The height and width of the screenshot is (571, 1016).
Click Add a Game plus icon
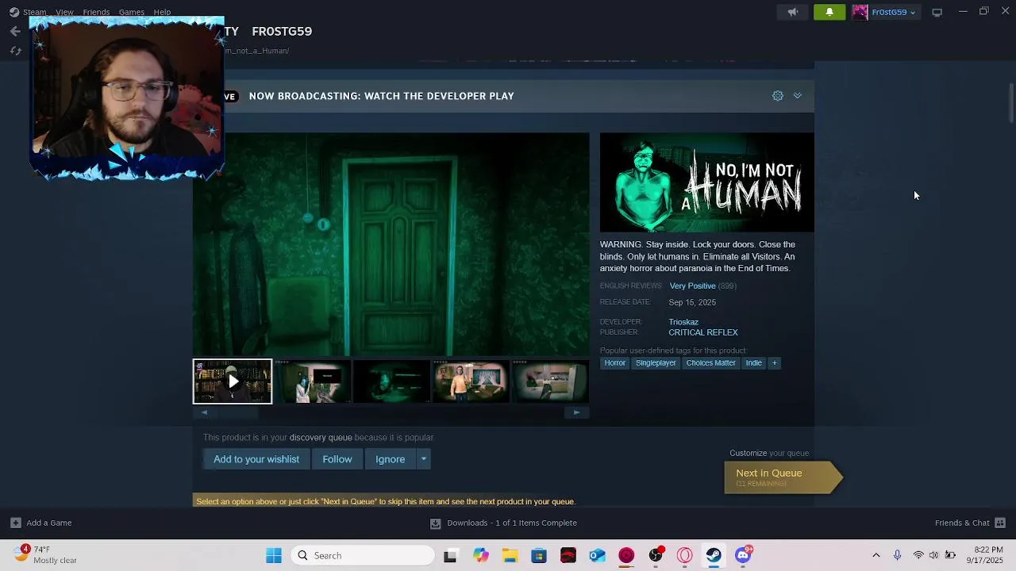click(x=15, y=523)
